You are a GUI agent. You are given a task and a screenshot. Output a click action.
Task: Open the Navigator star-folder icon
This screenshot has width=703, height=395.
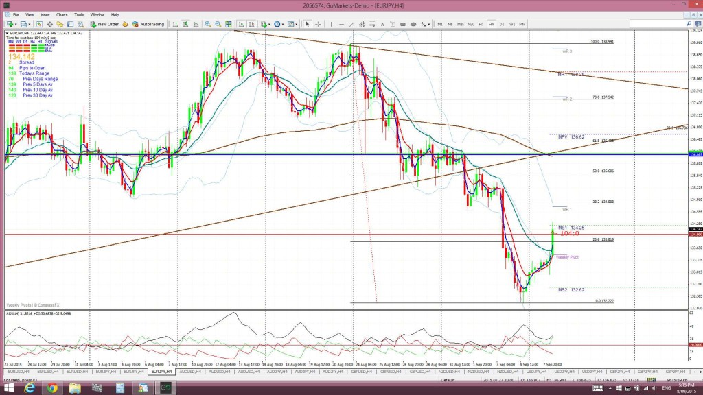(x=60, y=24)
